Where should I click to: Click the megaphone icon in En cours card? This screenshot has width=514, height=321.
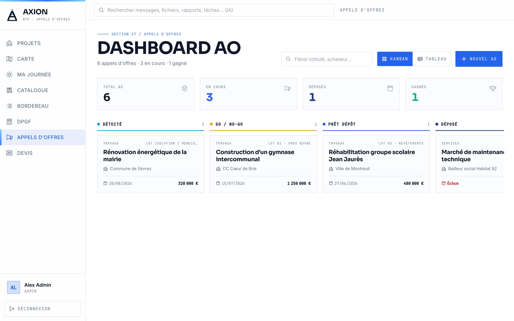point(288,89)
